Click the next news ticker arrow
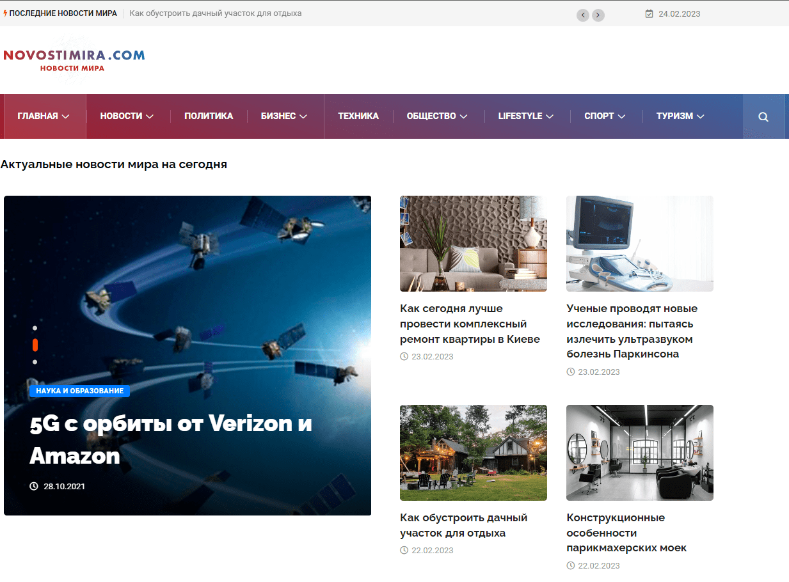 598,15
